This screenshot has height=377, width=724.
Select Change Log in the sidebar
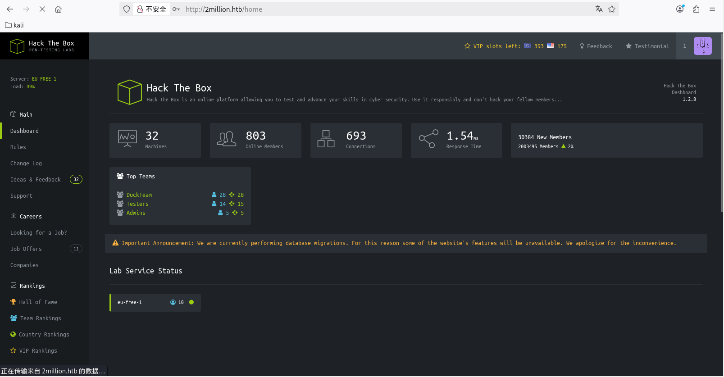26,163
